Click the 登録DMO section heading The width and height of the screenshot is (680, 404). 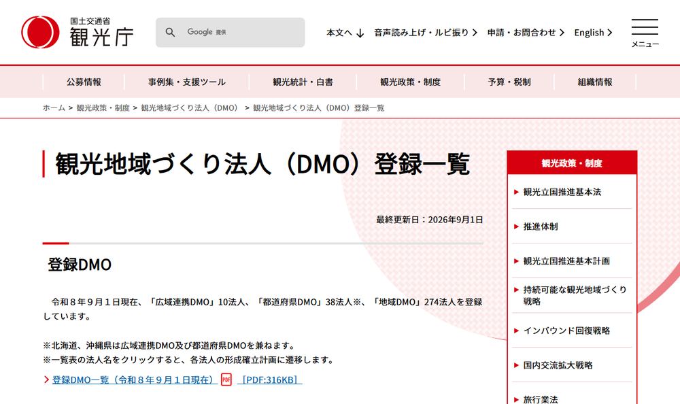(80, 265)
